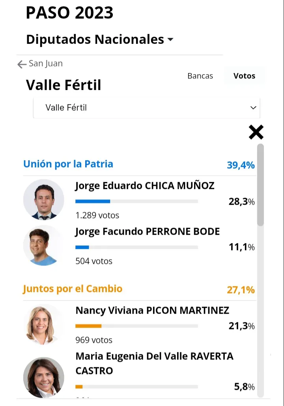This screenshot has width=284, height=406.
Task: Click the chevron in the Valle Fértil combo box
Action: 253,108
